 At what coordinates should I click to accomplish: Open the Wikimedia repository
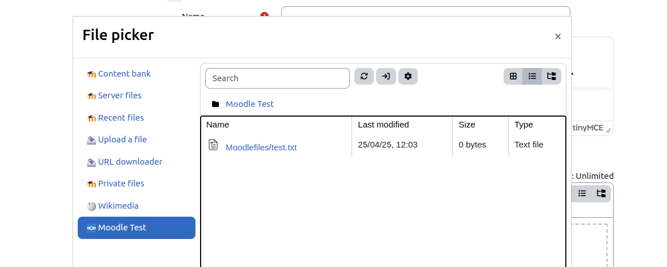118,206
